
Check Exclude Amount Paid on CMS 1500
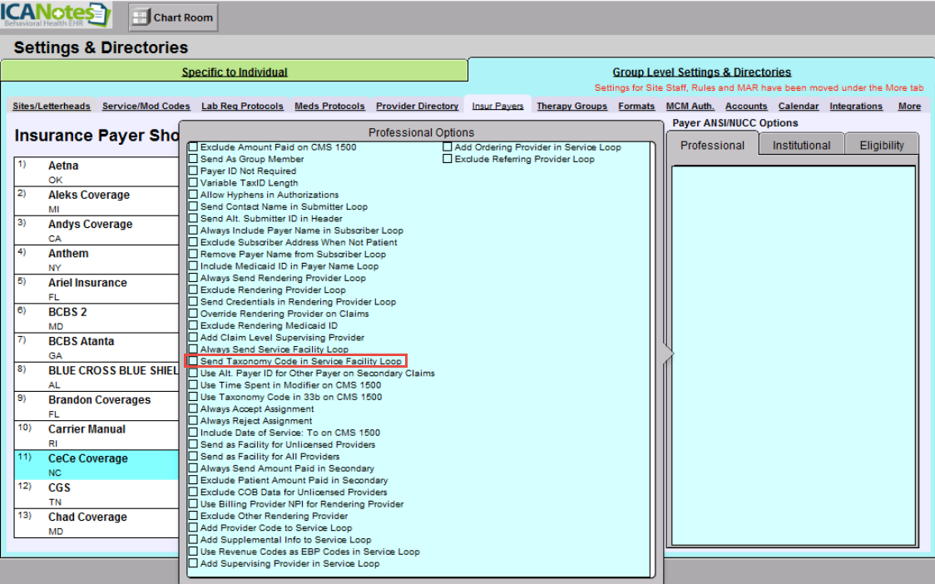tap(193, 146)
